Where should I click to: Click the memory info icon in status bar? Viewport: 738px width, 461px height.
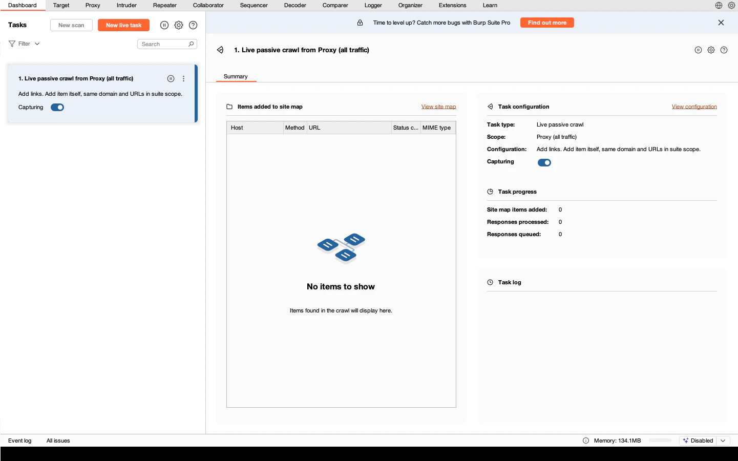pos(586,441)
